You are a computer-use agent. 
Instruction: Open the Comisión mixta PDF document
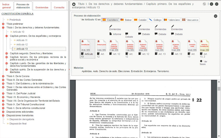[x=192, y=45]
